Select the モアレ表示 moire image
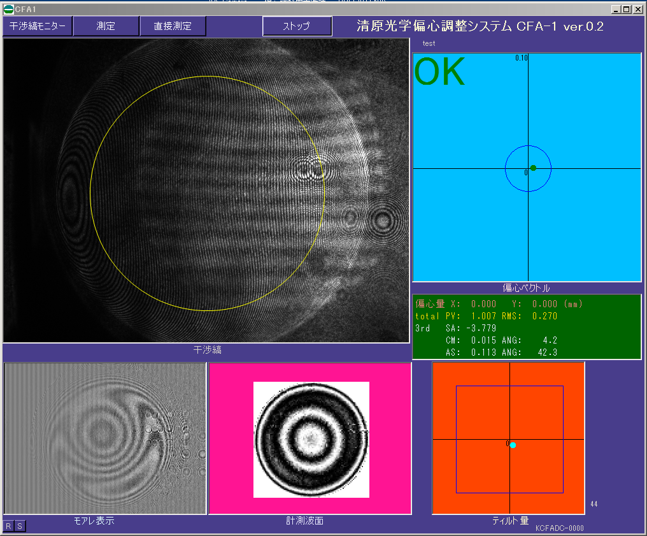 (x=105, y=438)
